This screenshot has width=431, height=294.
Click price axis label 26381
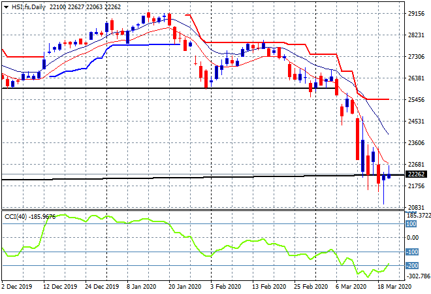(416, 78)
